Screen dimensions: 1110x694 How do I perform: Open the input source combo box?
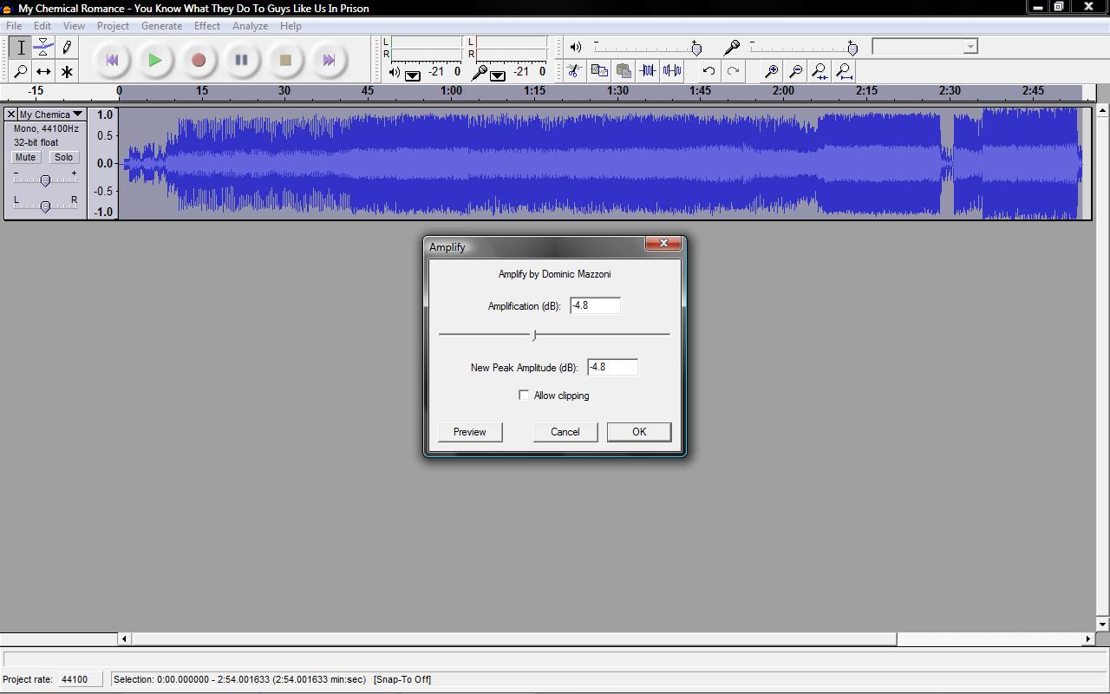[924, 47]
